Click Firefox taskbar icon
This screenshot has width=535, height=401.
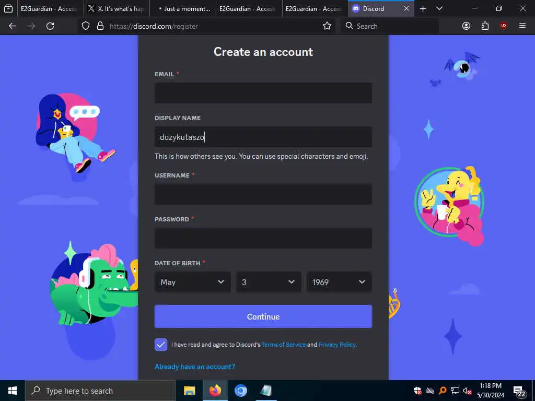[215, 391]
